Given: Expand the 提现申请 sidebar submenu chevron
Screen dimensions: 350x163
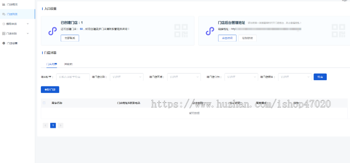Looking at the screenshot, I should [28, 24].
